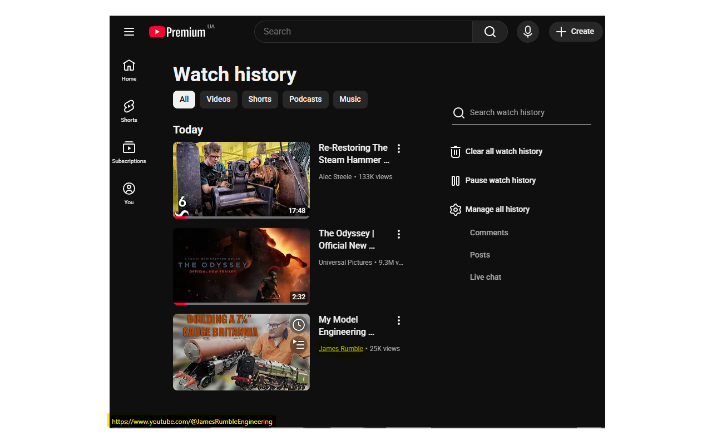
Task: Start voice search with the microphone
Action: tap(528, 32)
